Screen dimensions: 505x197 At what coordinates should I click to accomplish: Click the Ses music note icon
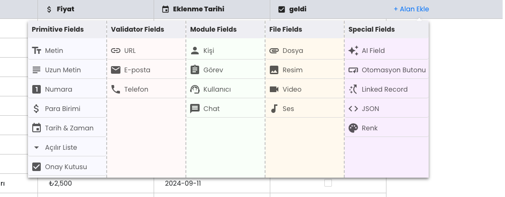coord(274,109)
